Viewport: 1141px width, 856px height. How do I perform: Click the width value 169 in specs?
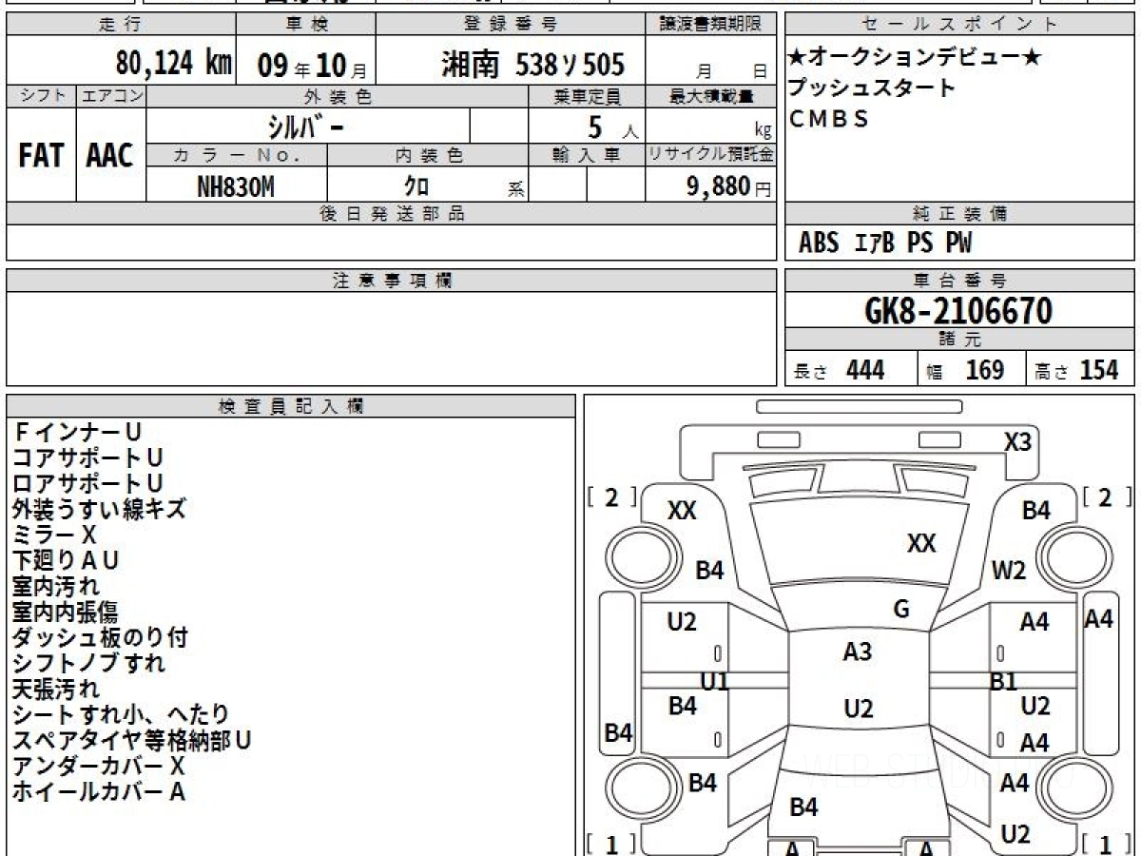983,370
